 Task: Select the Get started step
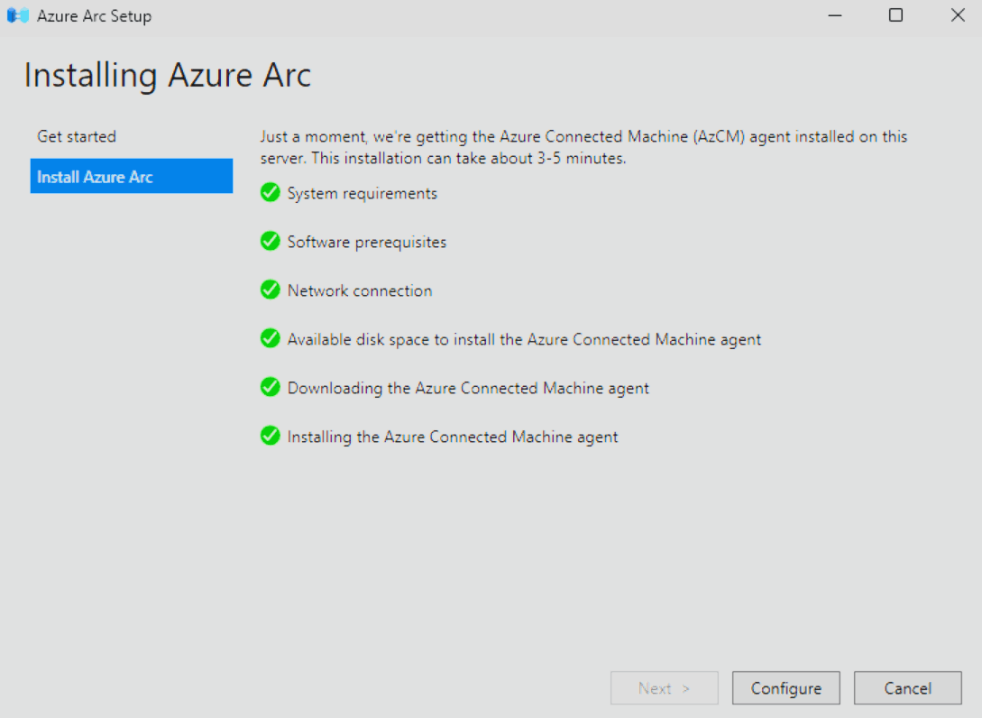pyautogui.click(x=77, y=136)
